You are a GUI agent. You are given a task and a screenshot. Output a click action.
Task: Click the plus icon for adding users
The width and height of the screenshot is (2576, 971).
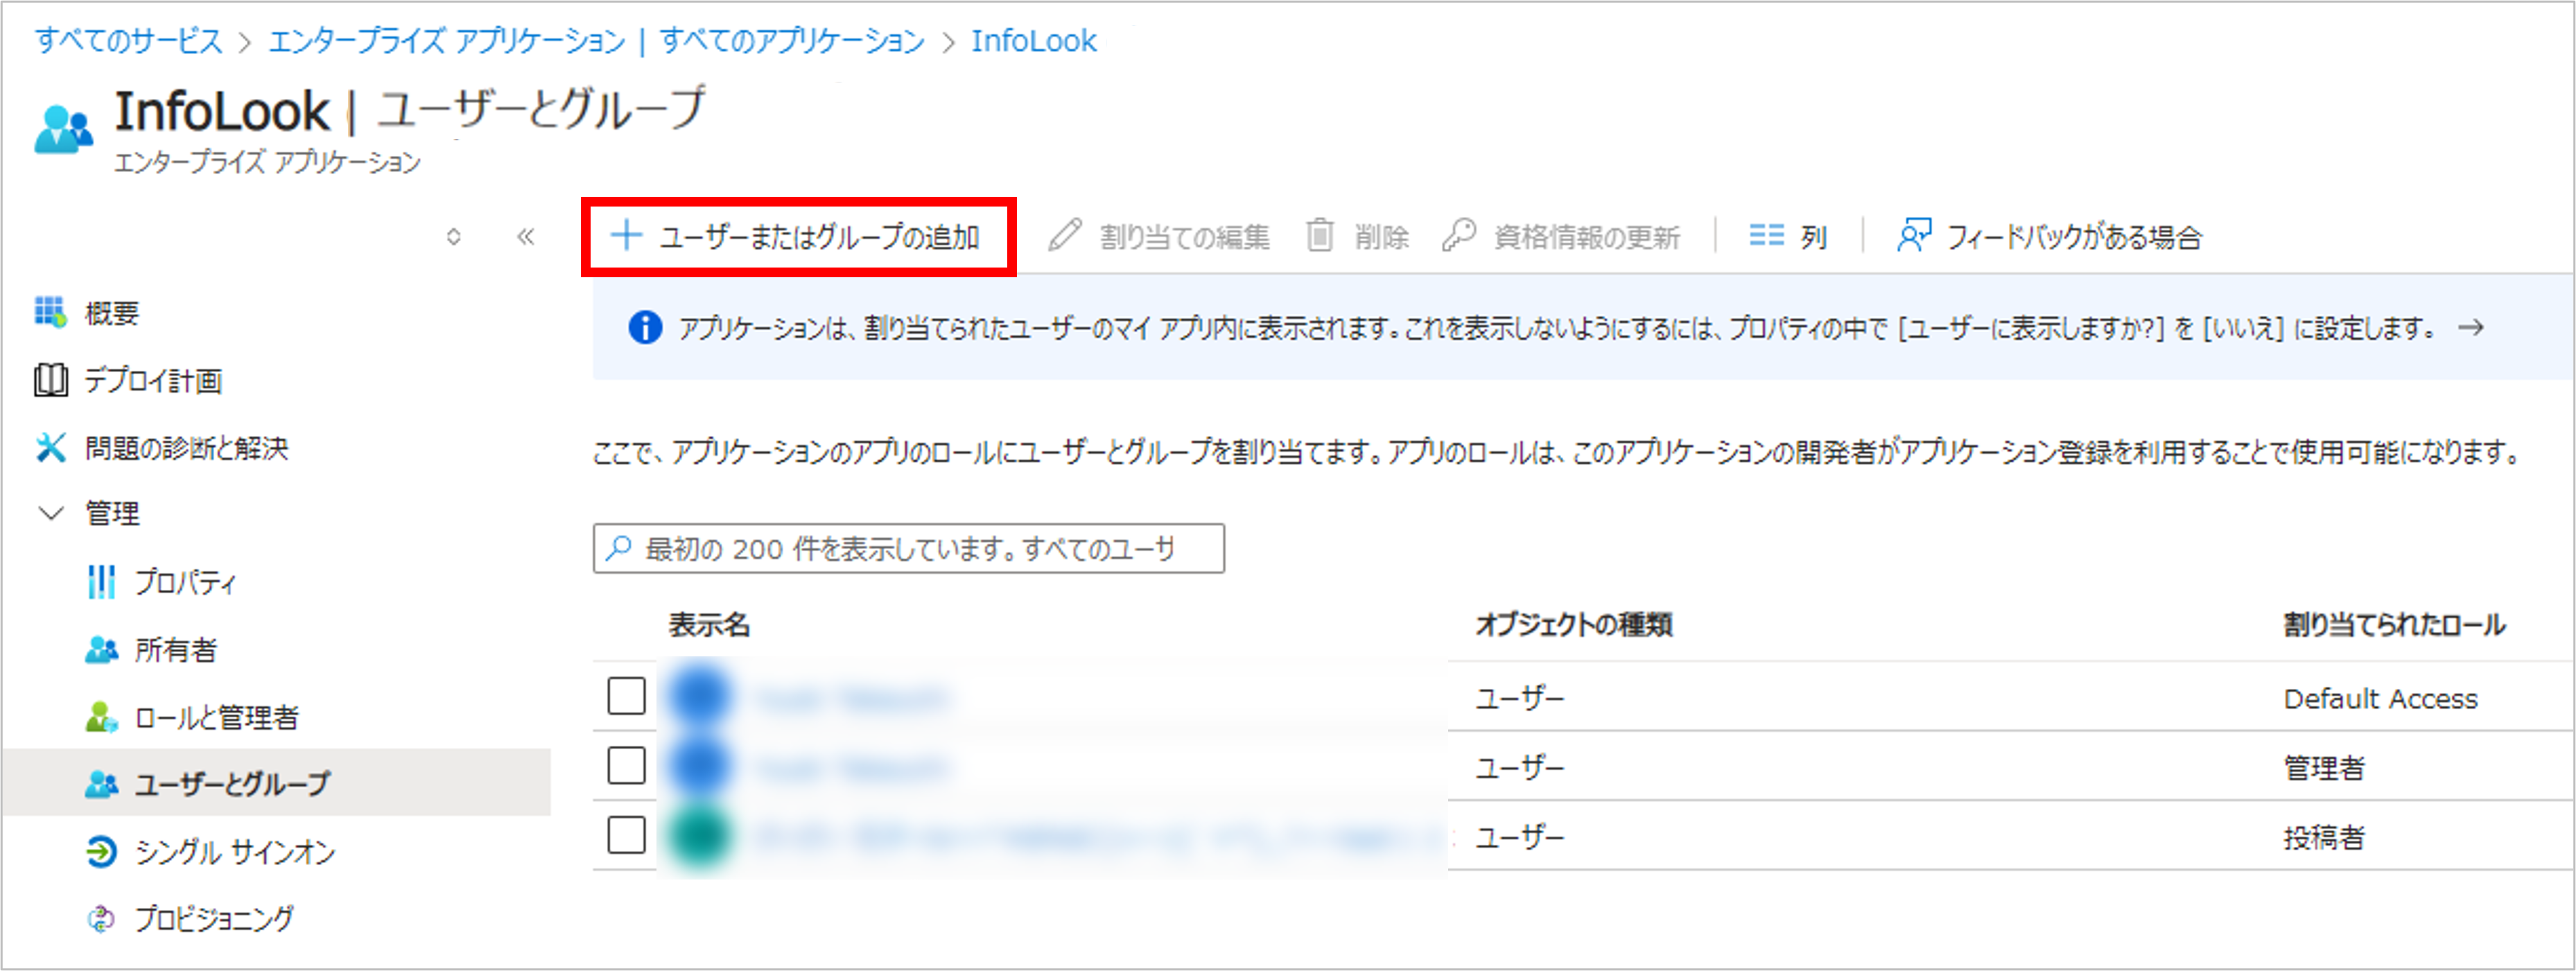pos(626,236)
